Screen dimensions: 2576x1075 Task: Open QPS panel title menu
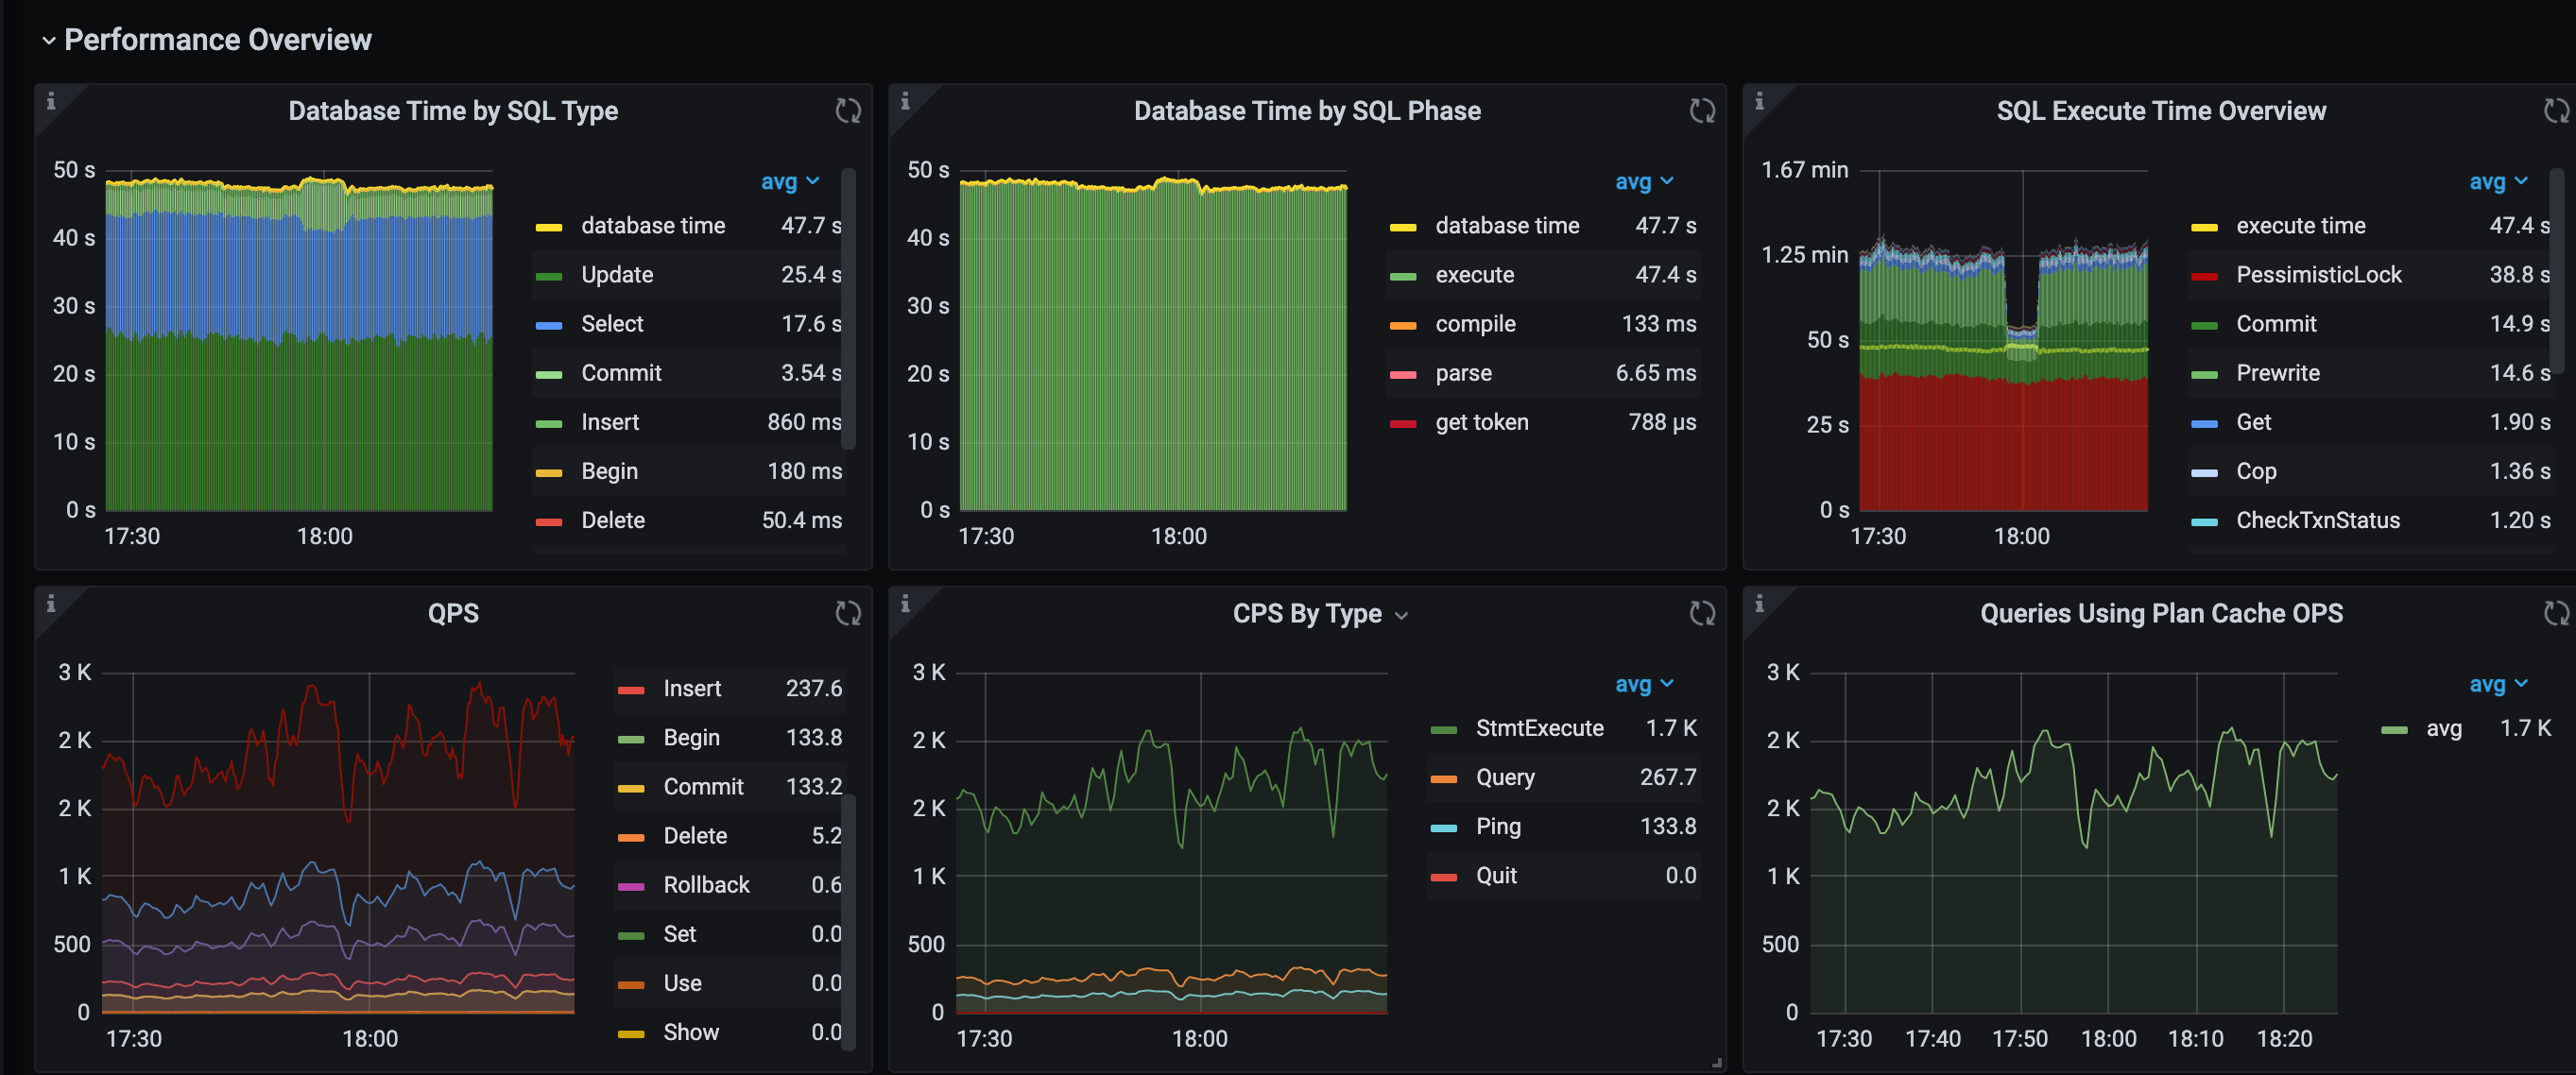453,613
